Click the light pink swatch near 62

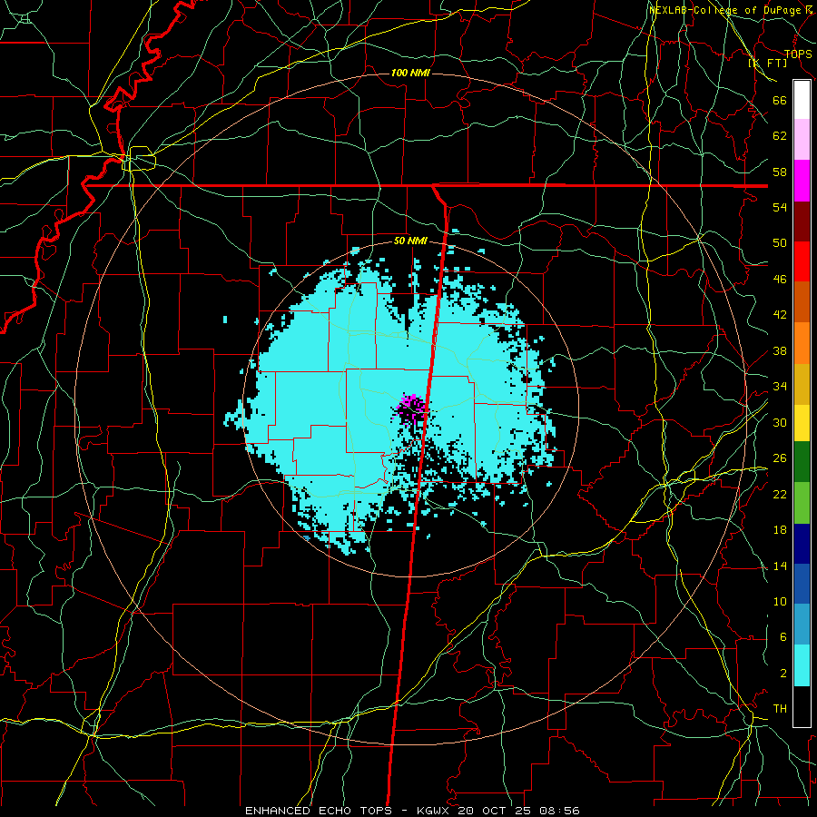coord(802,140)
